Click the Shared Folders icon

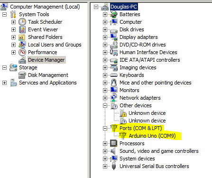click(22, 37)
